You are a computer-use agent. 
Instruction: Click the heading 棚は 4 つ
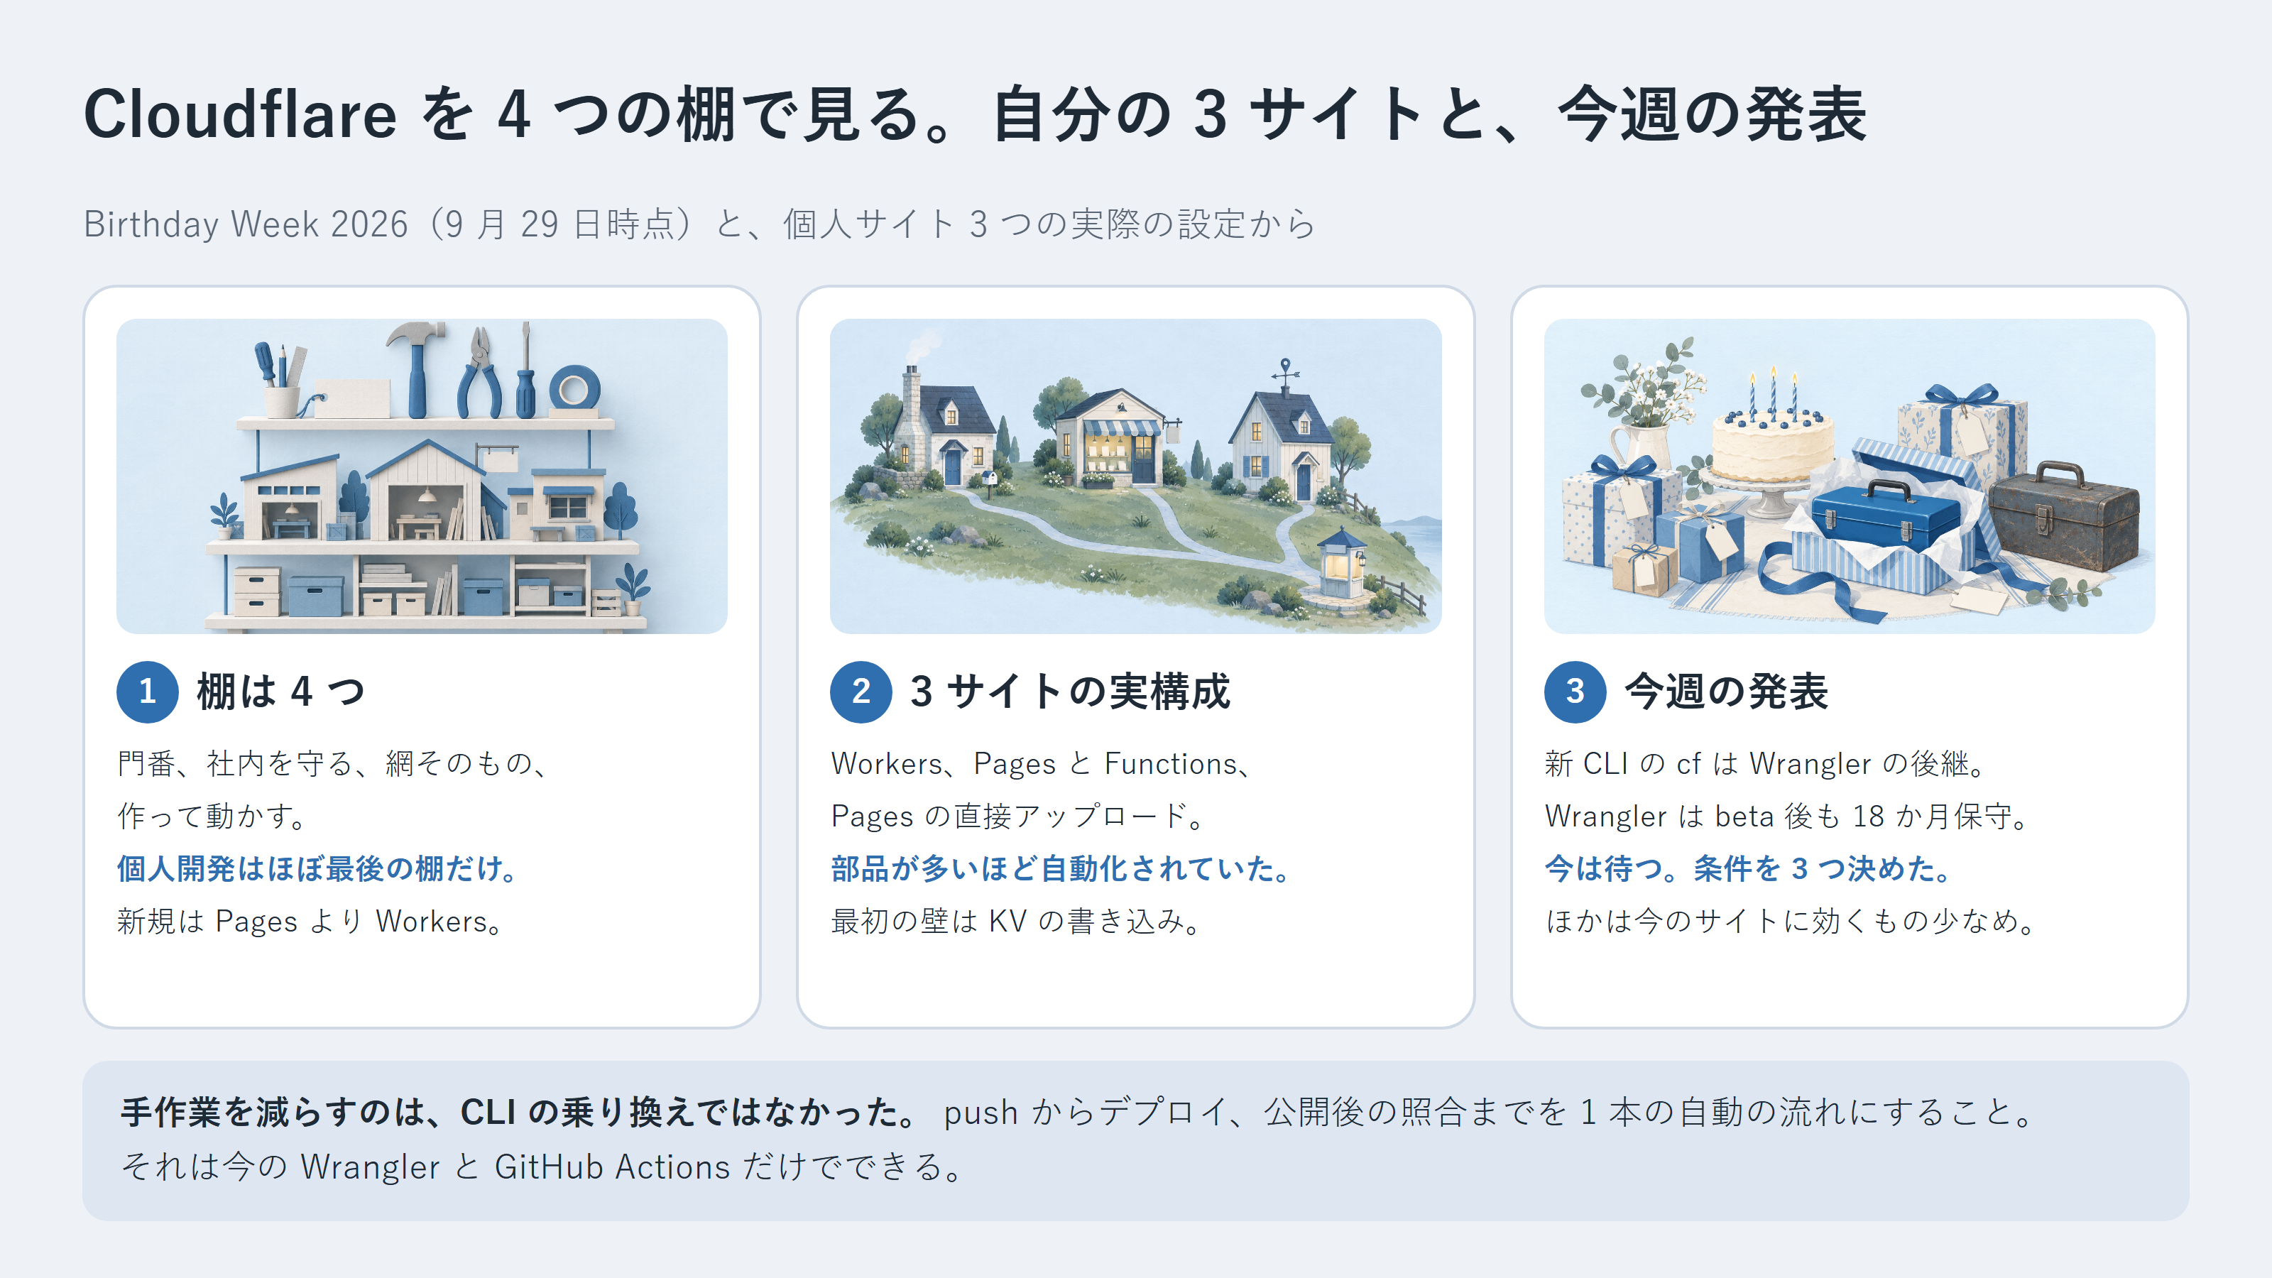pyautogui.click(x=280, y=692)
